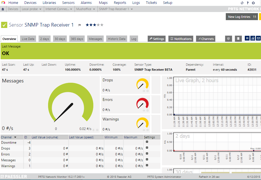Set priority to one star
261x180 pixels.
tap(87, 25)
